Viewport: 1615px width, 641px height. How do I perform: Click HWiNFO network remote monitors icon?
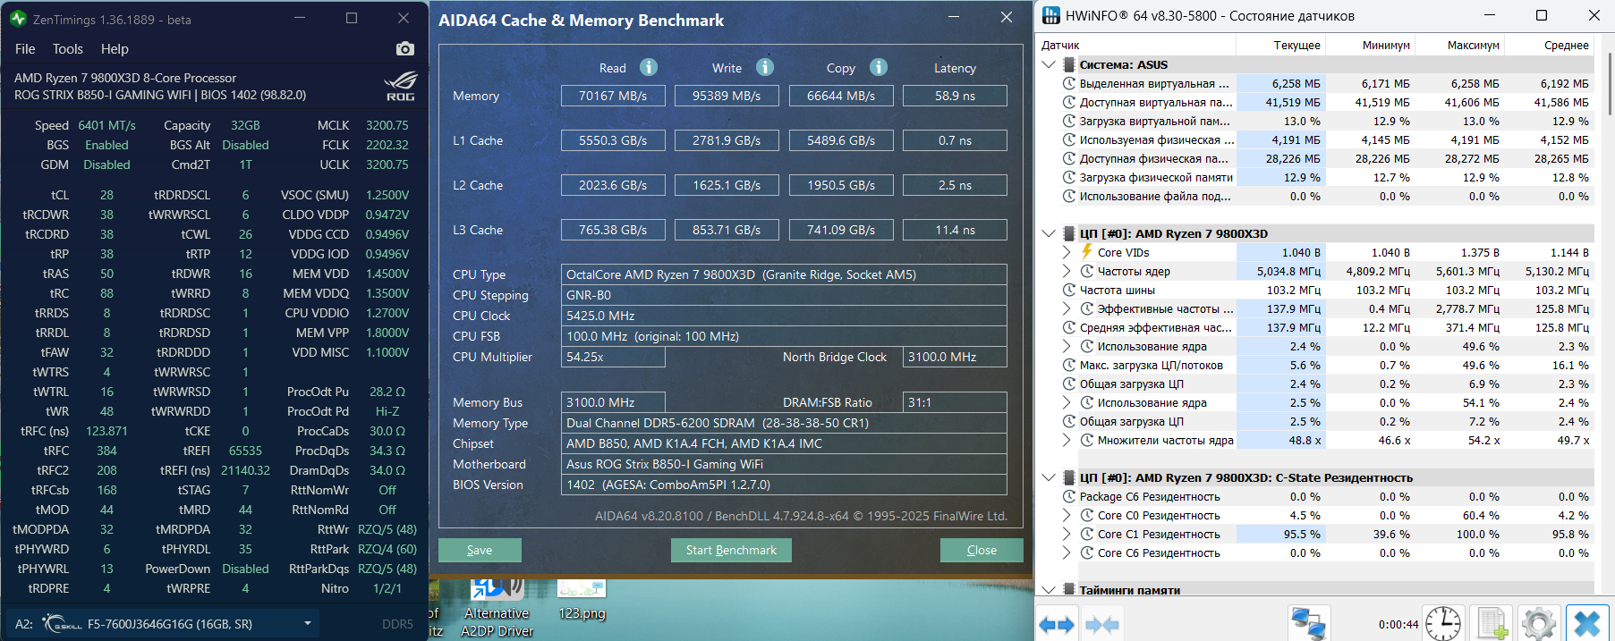[x=1309, y=624]
